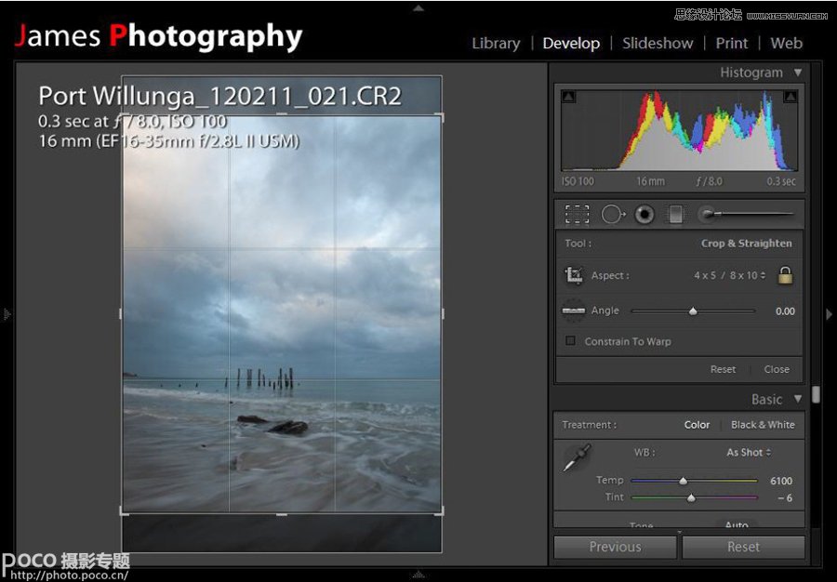This screenshot has width=837, height=582.
Task: Click the large Reset button at bottom
Action: pos(743,547)
